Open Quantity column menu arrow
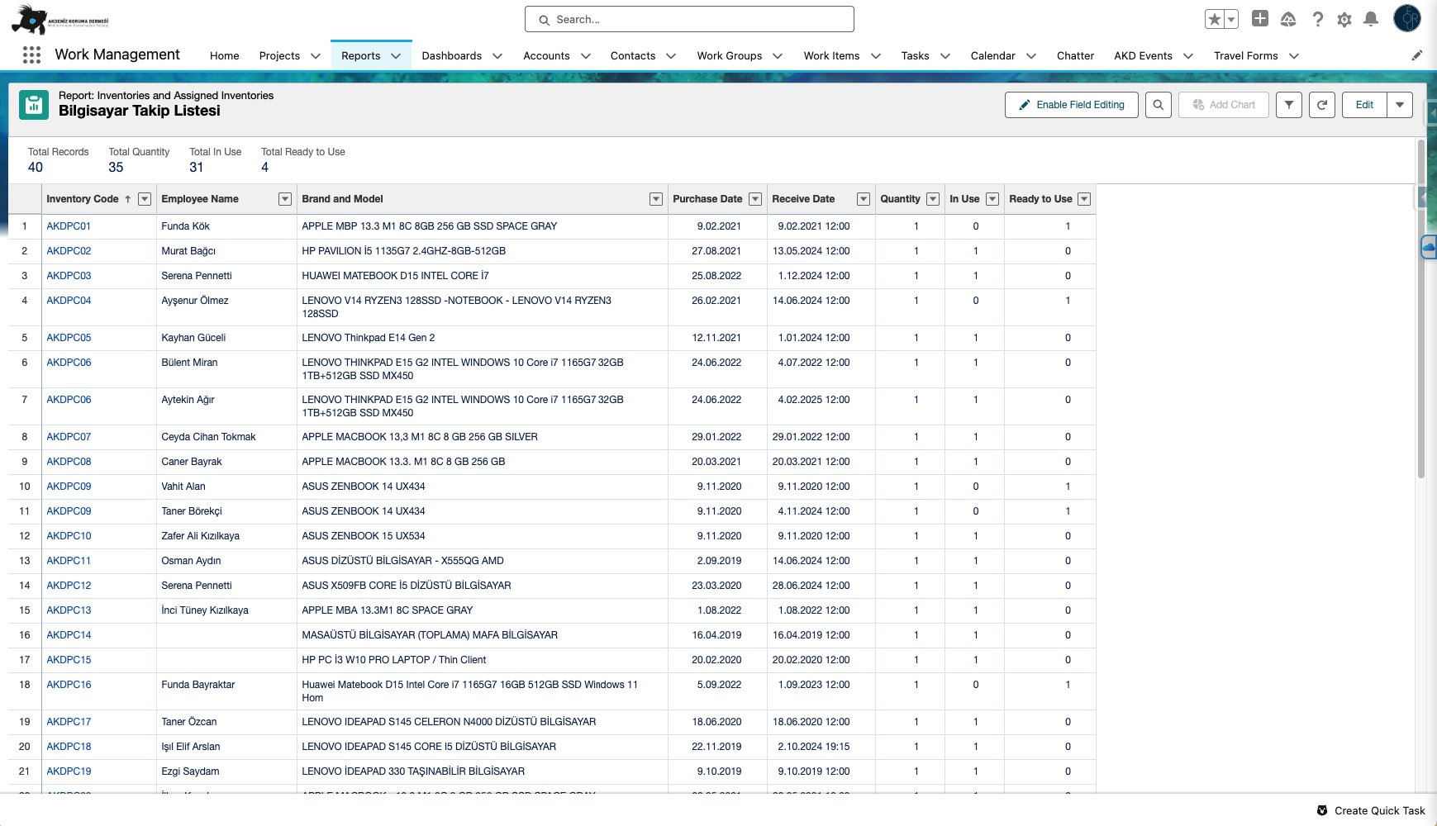 pos(933,199)
